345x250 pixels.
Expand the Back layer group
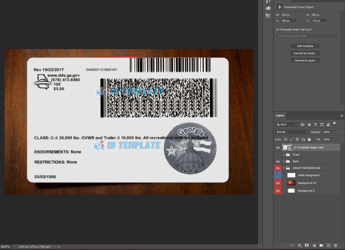[284, 161]
